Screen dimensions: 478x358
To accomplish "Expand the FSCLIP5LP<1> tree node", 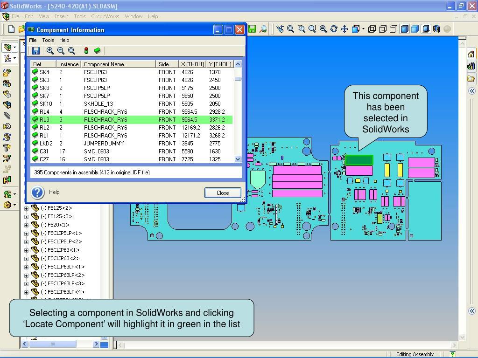I will coord(26,234).
